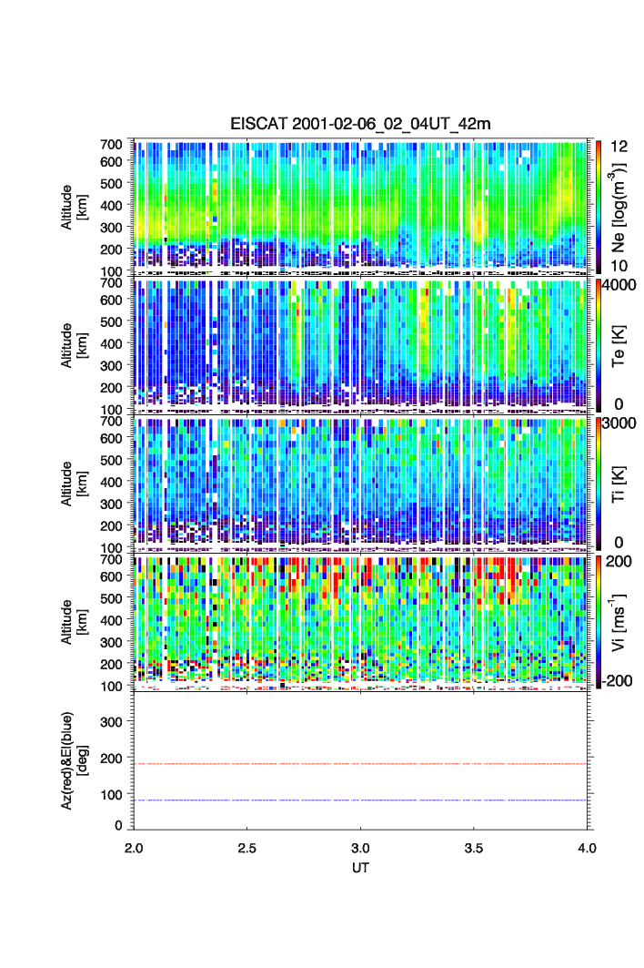This screenshot has height=968, width=644.
Task: Click the red azimuth line in bottom panel
Action: pos(364,764)
